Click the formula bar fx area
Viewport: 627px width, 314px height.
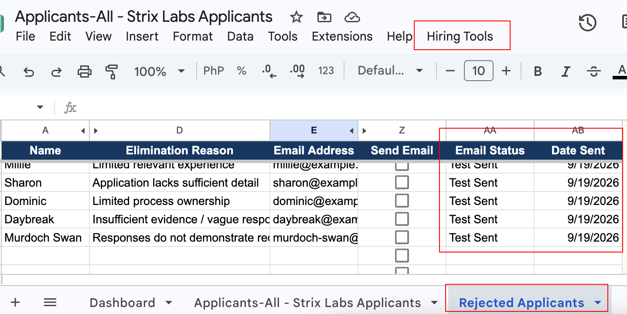tap(70, 108)
